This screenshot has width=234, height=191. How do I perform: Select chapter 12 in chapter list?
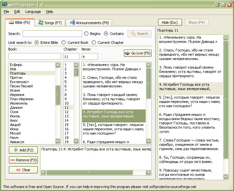68,112
